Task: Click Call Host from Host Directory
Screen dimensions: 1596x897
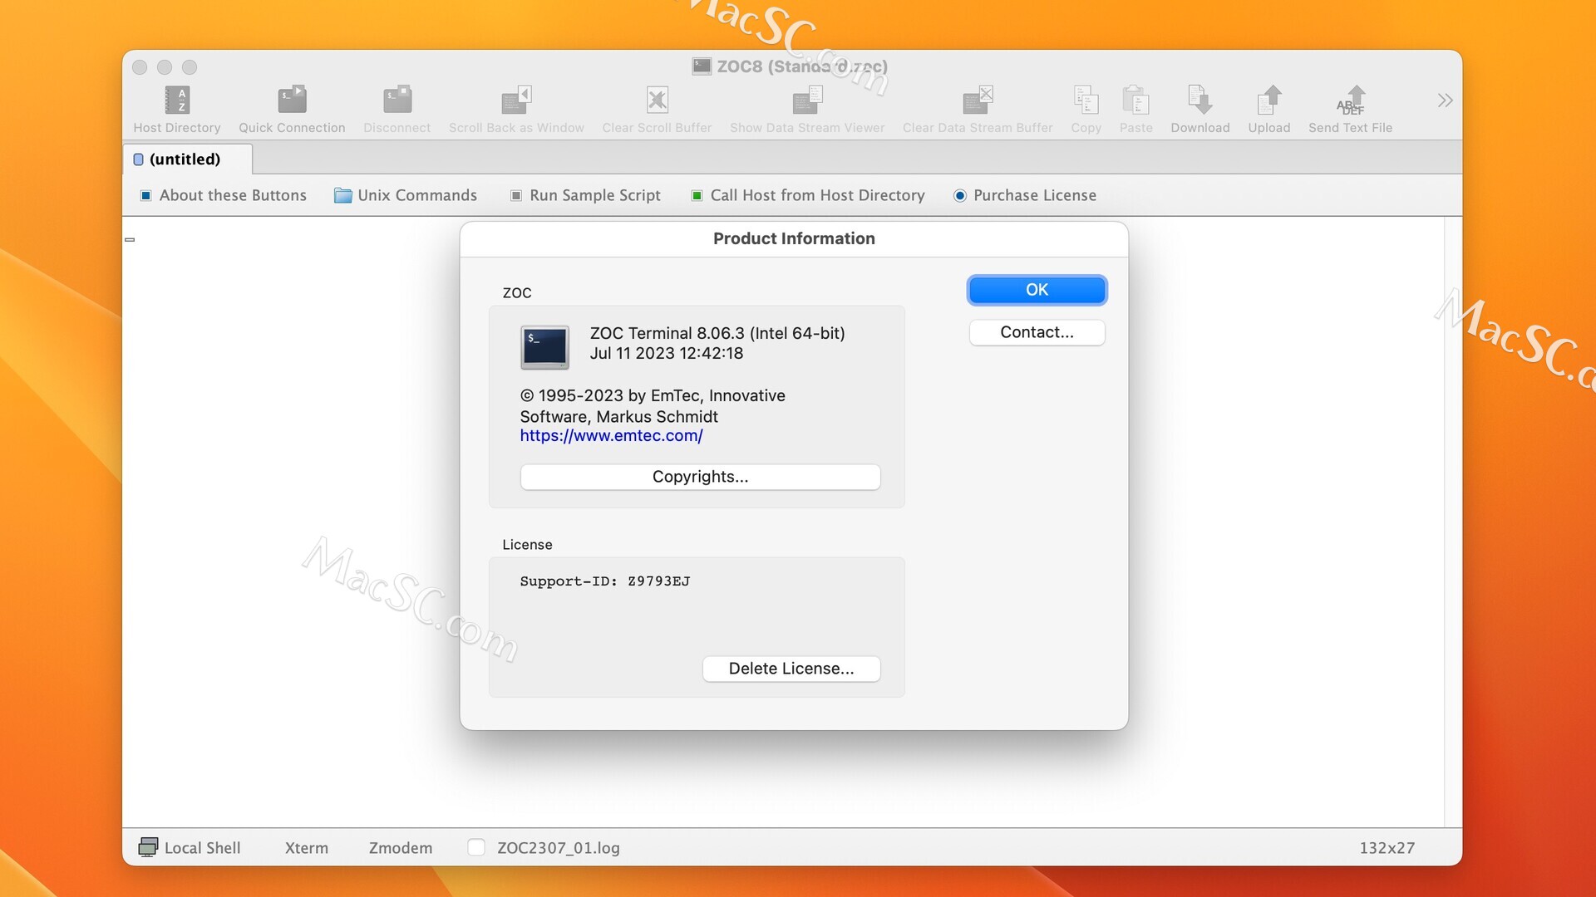Action: tap(808, 195)
